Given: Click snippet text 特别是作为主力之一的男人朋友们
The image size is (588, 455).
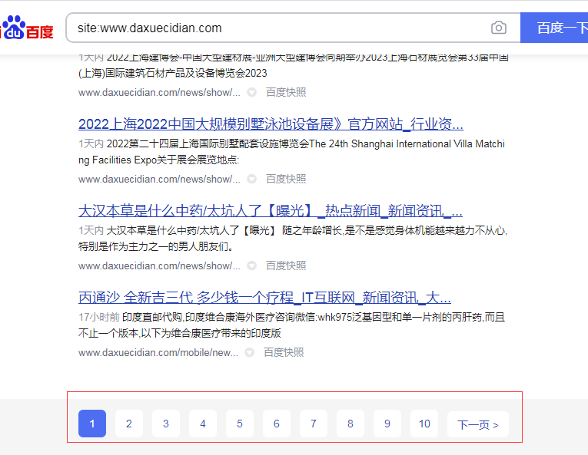Looking at the screenshot, I should (x=155, y=246).
